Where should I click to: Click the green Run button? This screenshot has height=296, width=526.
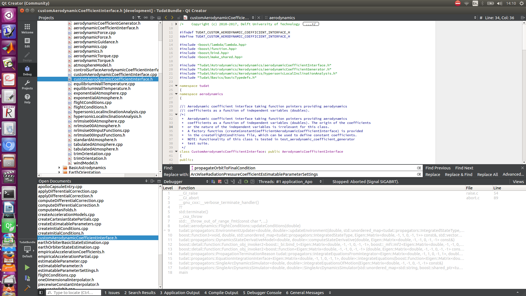27,267
